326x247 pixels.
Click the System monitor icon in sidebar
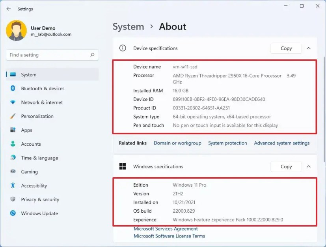[13, 74]
